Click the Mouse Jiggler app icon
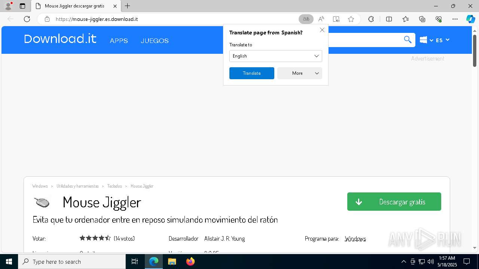Viewport: 479px width, 269px height. 42,202
